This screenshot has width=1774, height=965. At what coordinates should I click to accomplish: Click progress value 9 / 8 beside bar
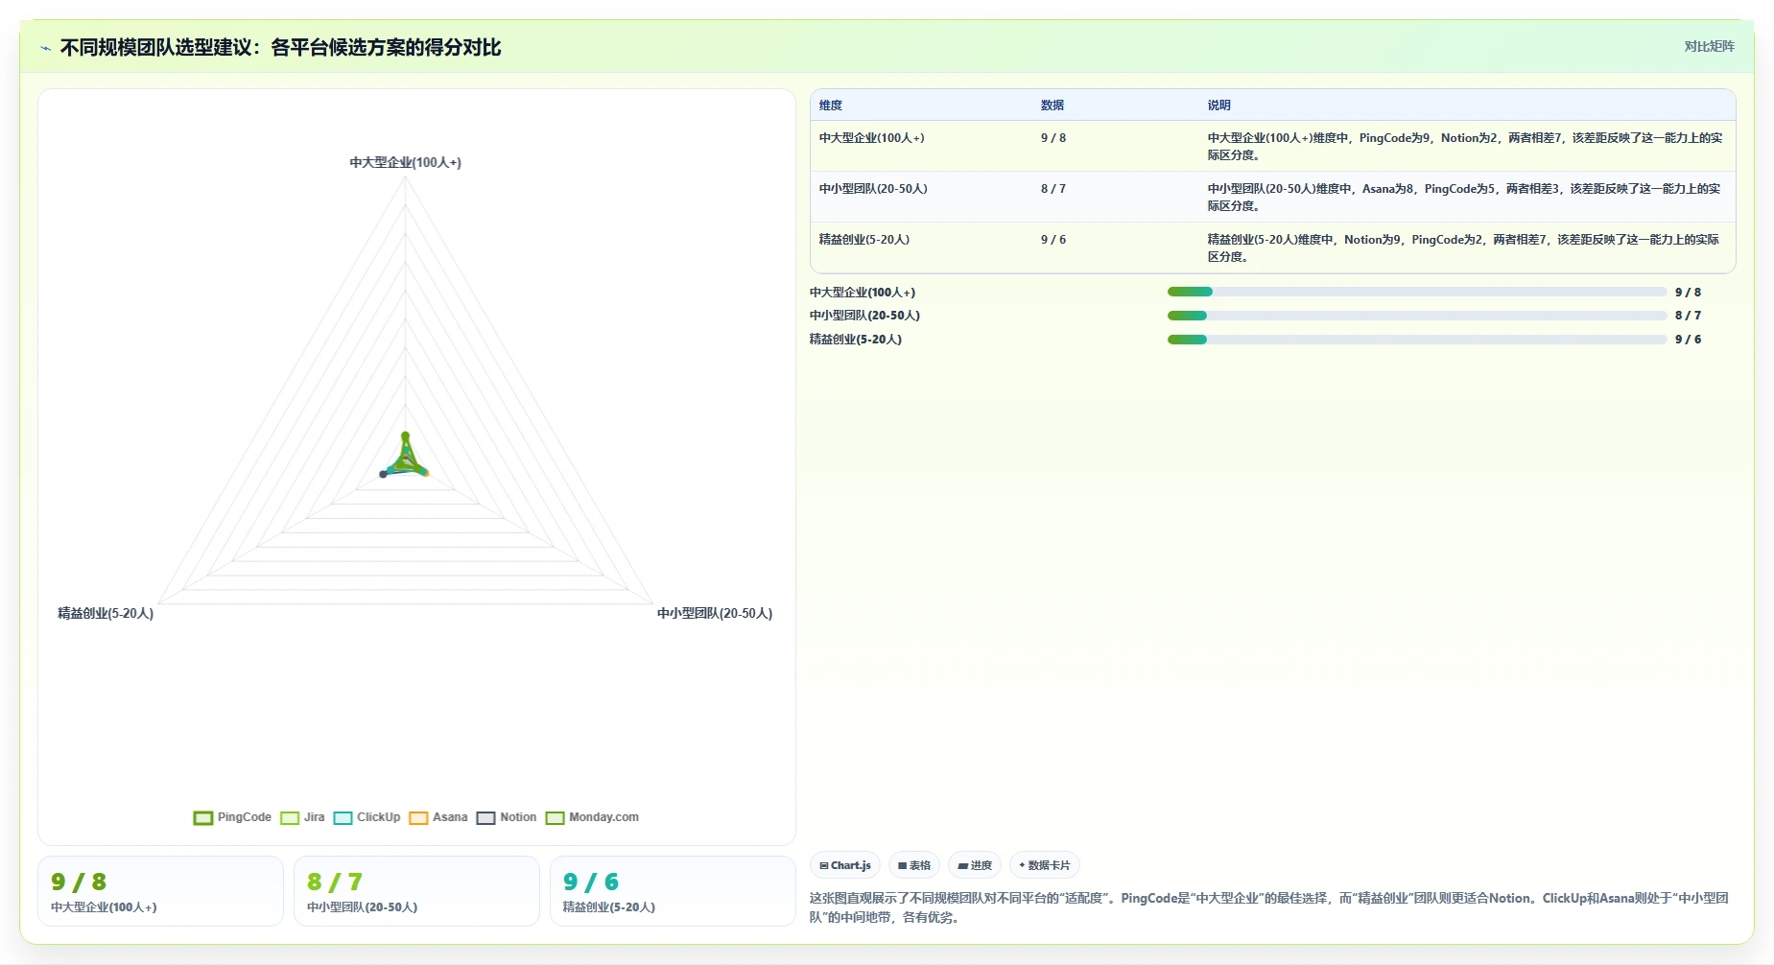pyautogui.click(x=1688, y=293)
